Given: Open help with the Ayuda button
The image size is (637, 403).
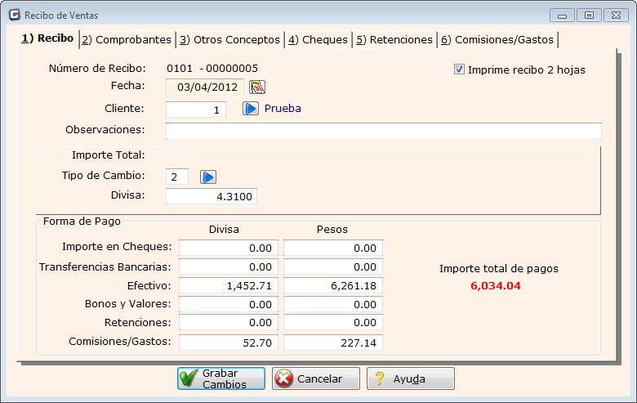Looking at the screenshot, I should [x=411, y=378].
